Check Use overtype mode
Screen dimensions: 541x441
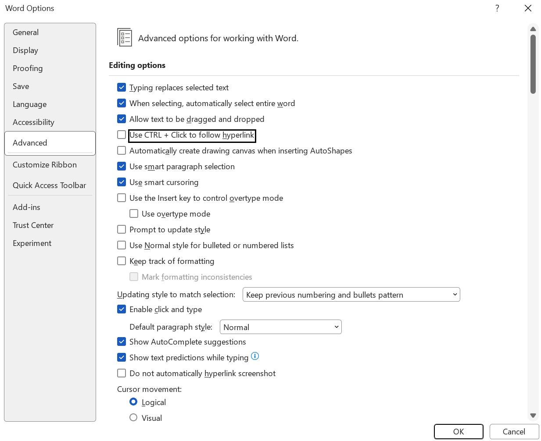(x=134, y=214)
